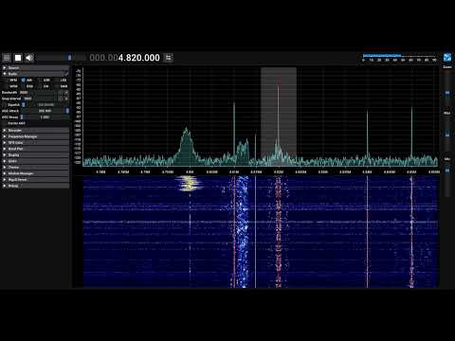The image size is (455, 341).
Task: Click the Bandwidth input field
Action: (x=39, y=93)
